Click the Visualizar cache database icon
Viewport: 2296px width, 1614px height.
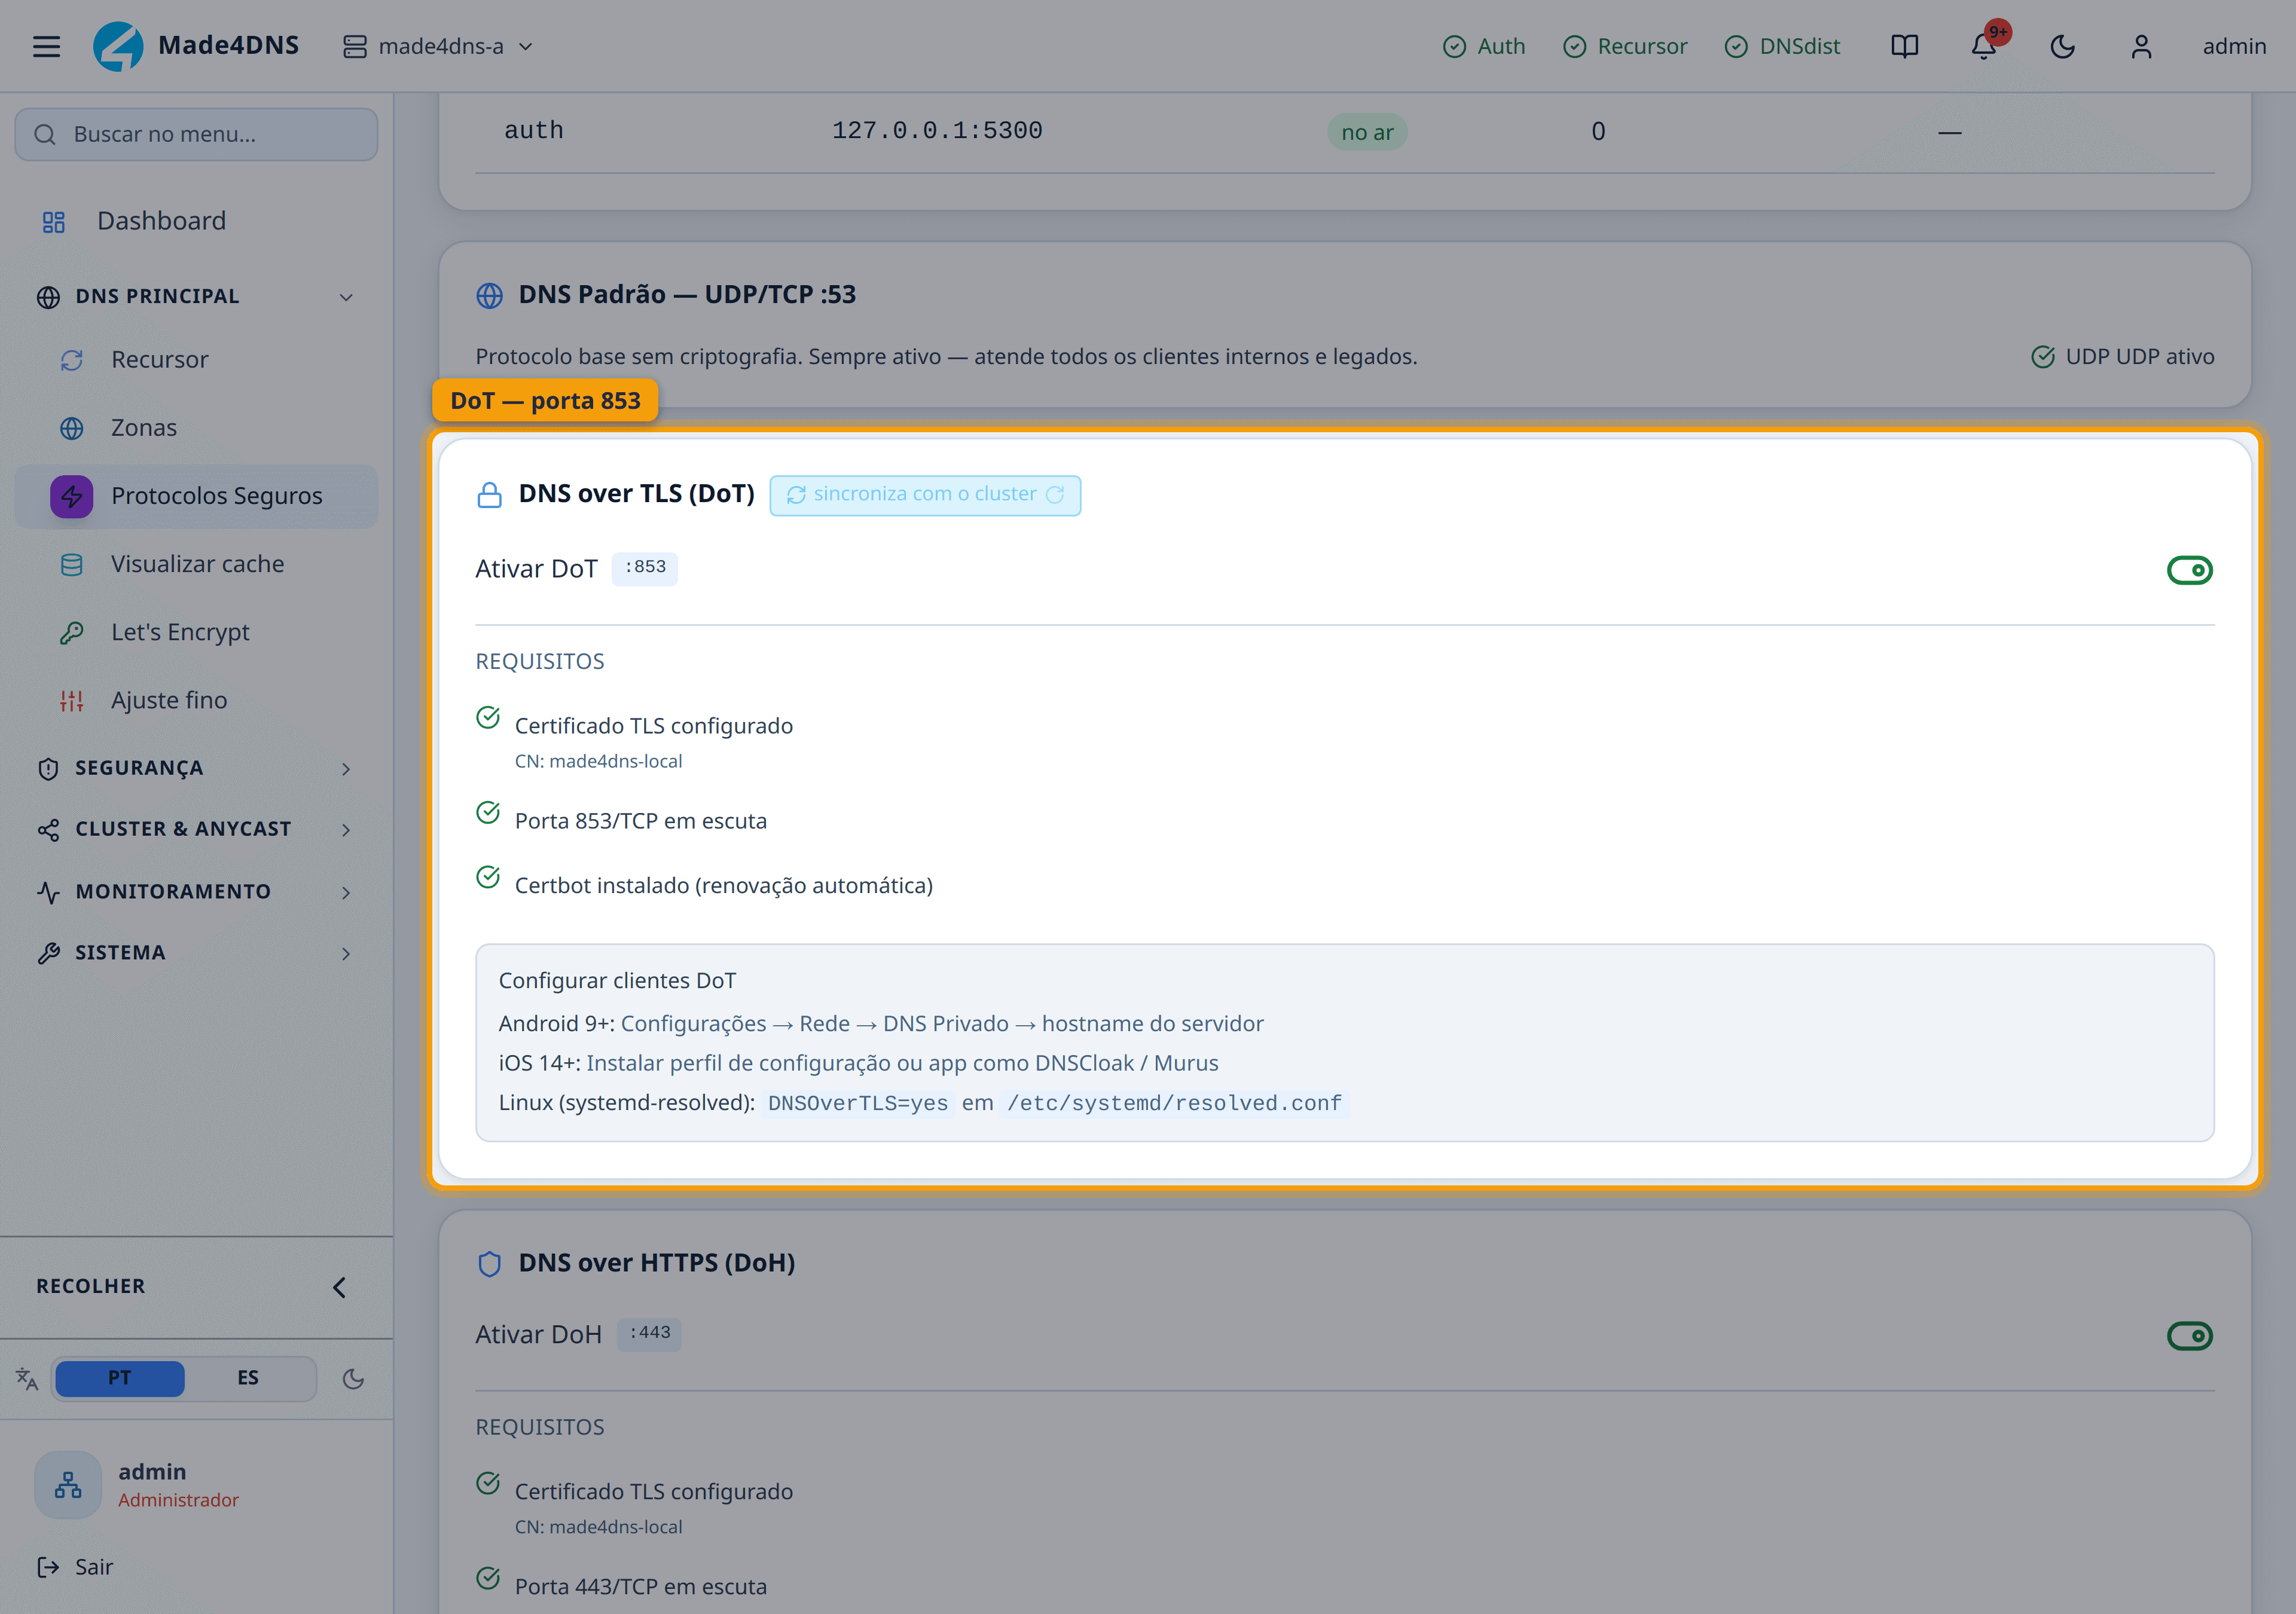(72, 565)
